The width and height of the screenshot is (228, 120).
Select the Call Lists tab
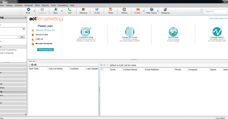pos(32,61)
